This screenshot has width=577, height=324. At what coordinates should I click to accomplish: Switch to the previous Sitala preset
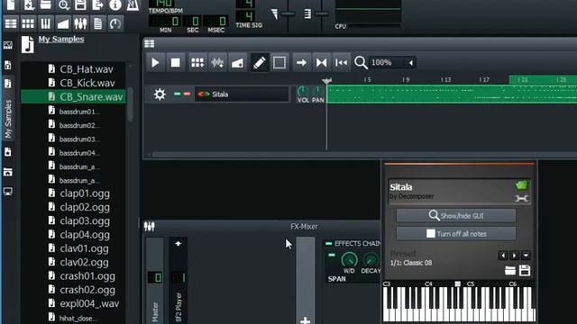point(503,256)
